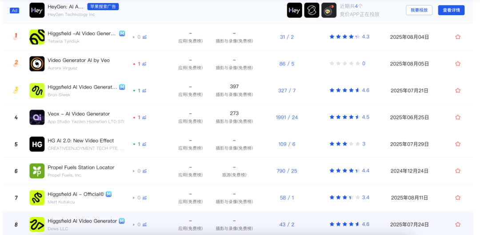Click the Bron Siwek Higgsfield app icon

click(x=37, y=90)
